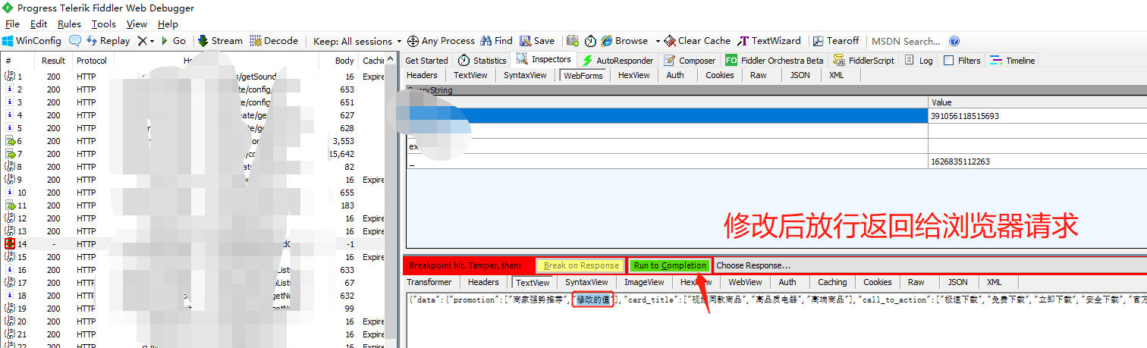Click the Any Process target picker
This screenshot has height=348, width=1147.
441,41
